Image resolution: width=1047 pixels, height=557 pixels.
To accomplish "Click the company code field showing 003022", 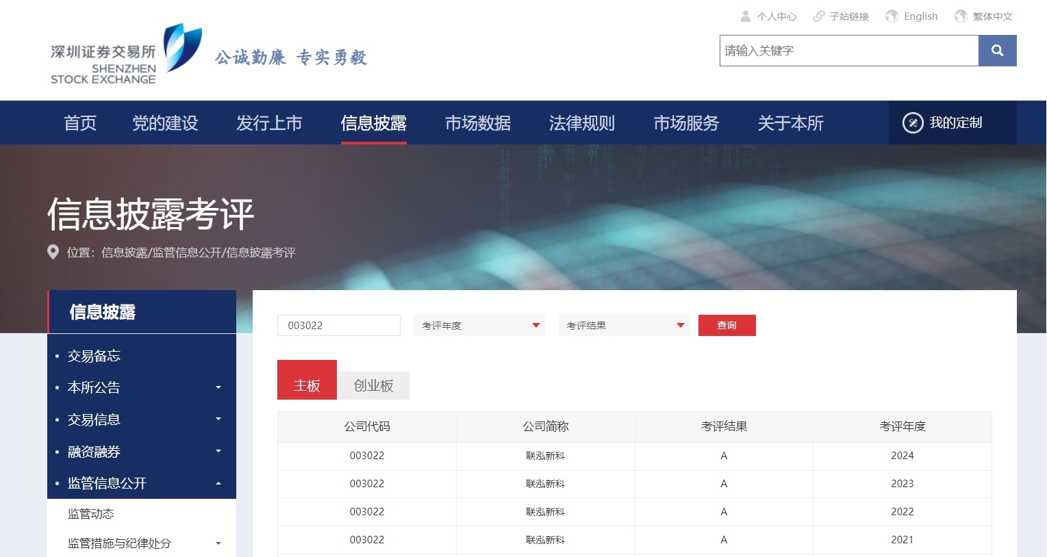I will click(x=338, y=325).
